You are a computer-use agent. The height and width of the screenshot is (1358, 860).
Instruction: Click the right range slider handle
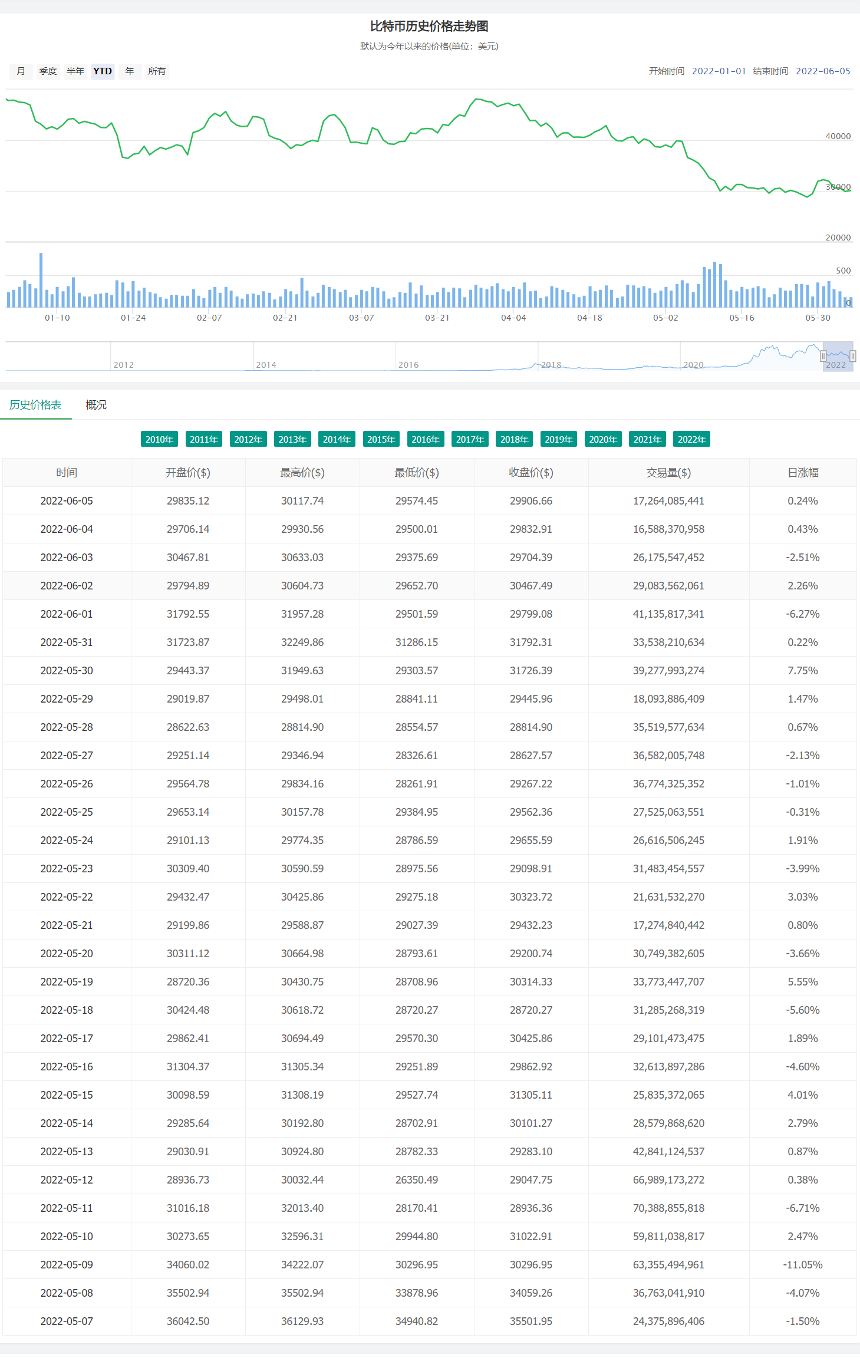click(x=852, y=356)
